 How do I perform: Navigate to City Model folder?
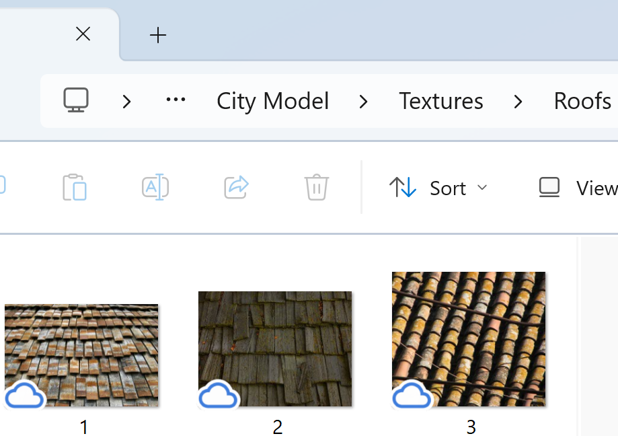pos(273,101)
